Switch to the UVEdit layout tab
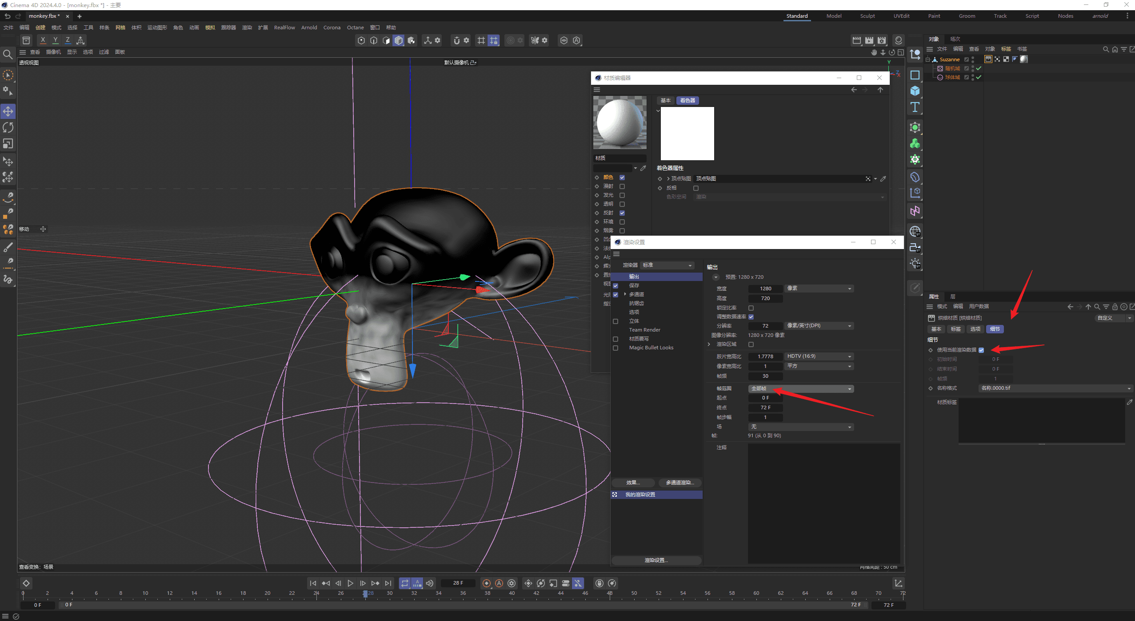This screenshot has width=1135, height=621. coord(901,16)
